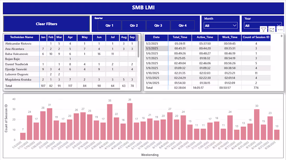The image size is (286, 160).
Task: Click the Clear Filters button
Action: pyautogui.click(x=47, y=24)
